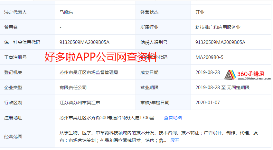Click the 经营状态 label
The height and width of the screenshot is (150, 273).
click(x=149, y=12)
